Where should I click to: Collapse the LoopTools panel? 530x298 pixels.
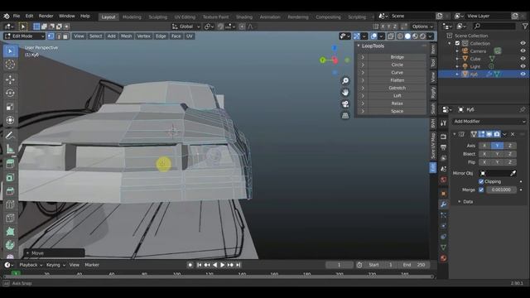click(359, 46)
